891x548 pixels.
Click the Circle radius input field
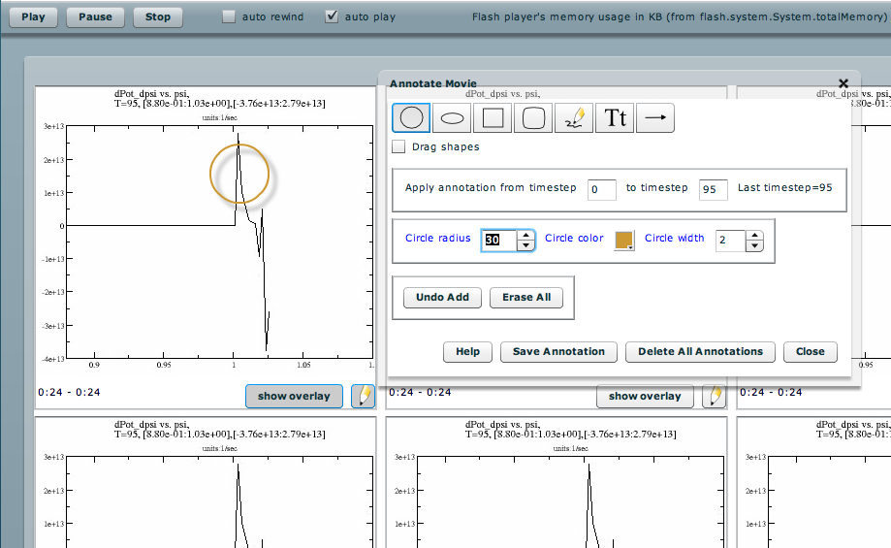pyautogui.click(x=499, y=240)
